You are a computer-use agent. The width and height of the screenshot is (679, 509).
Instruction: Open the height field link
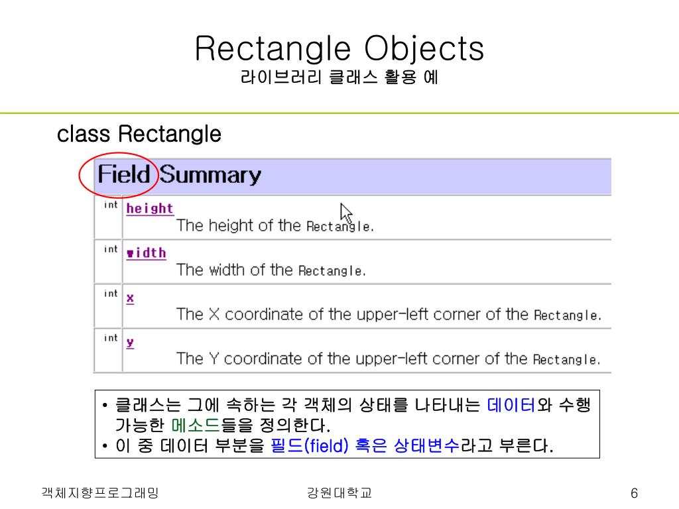click(150, 209)
